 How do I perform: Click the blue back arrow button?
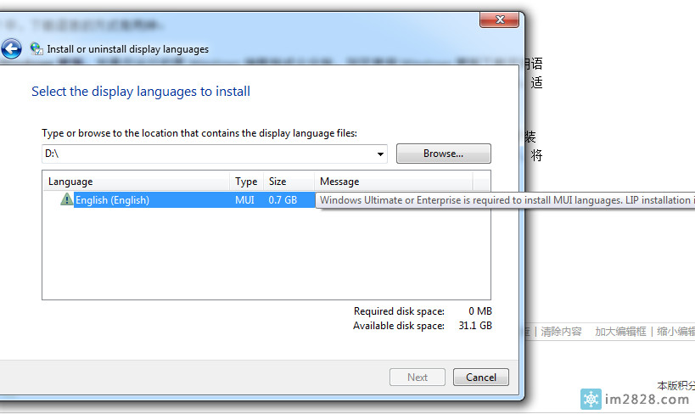tap(10, 48)
